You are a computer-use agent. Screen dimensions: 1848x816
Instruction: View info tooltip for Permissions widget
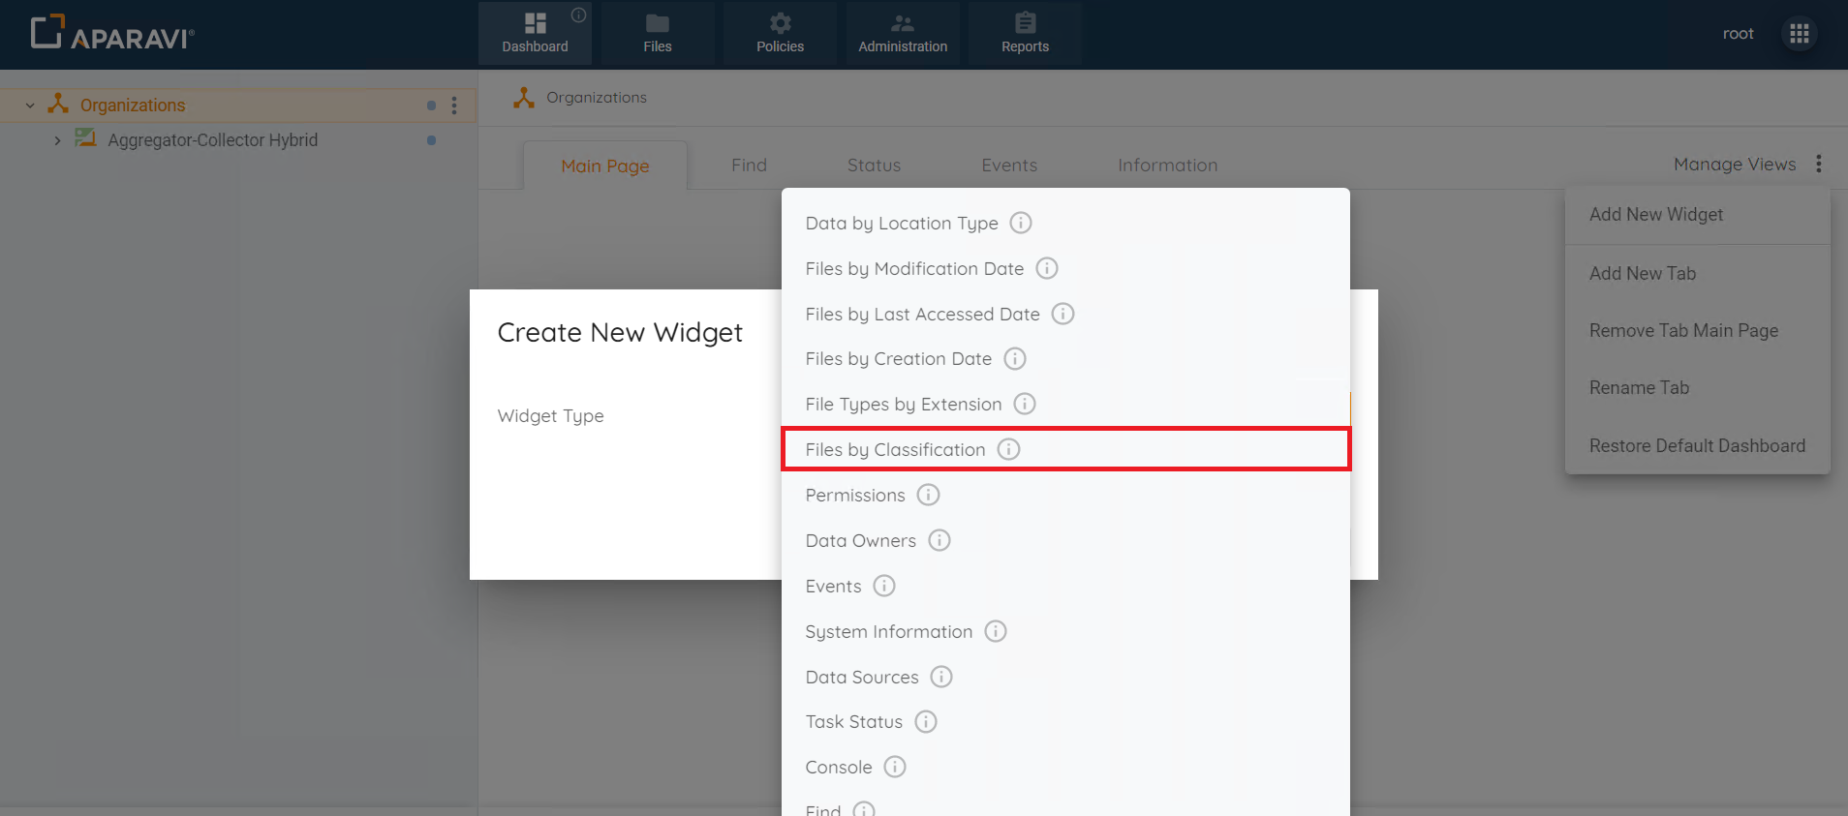pyautogui.click(x=928, y=495)
